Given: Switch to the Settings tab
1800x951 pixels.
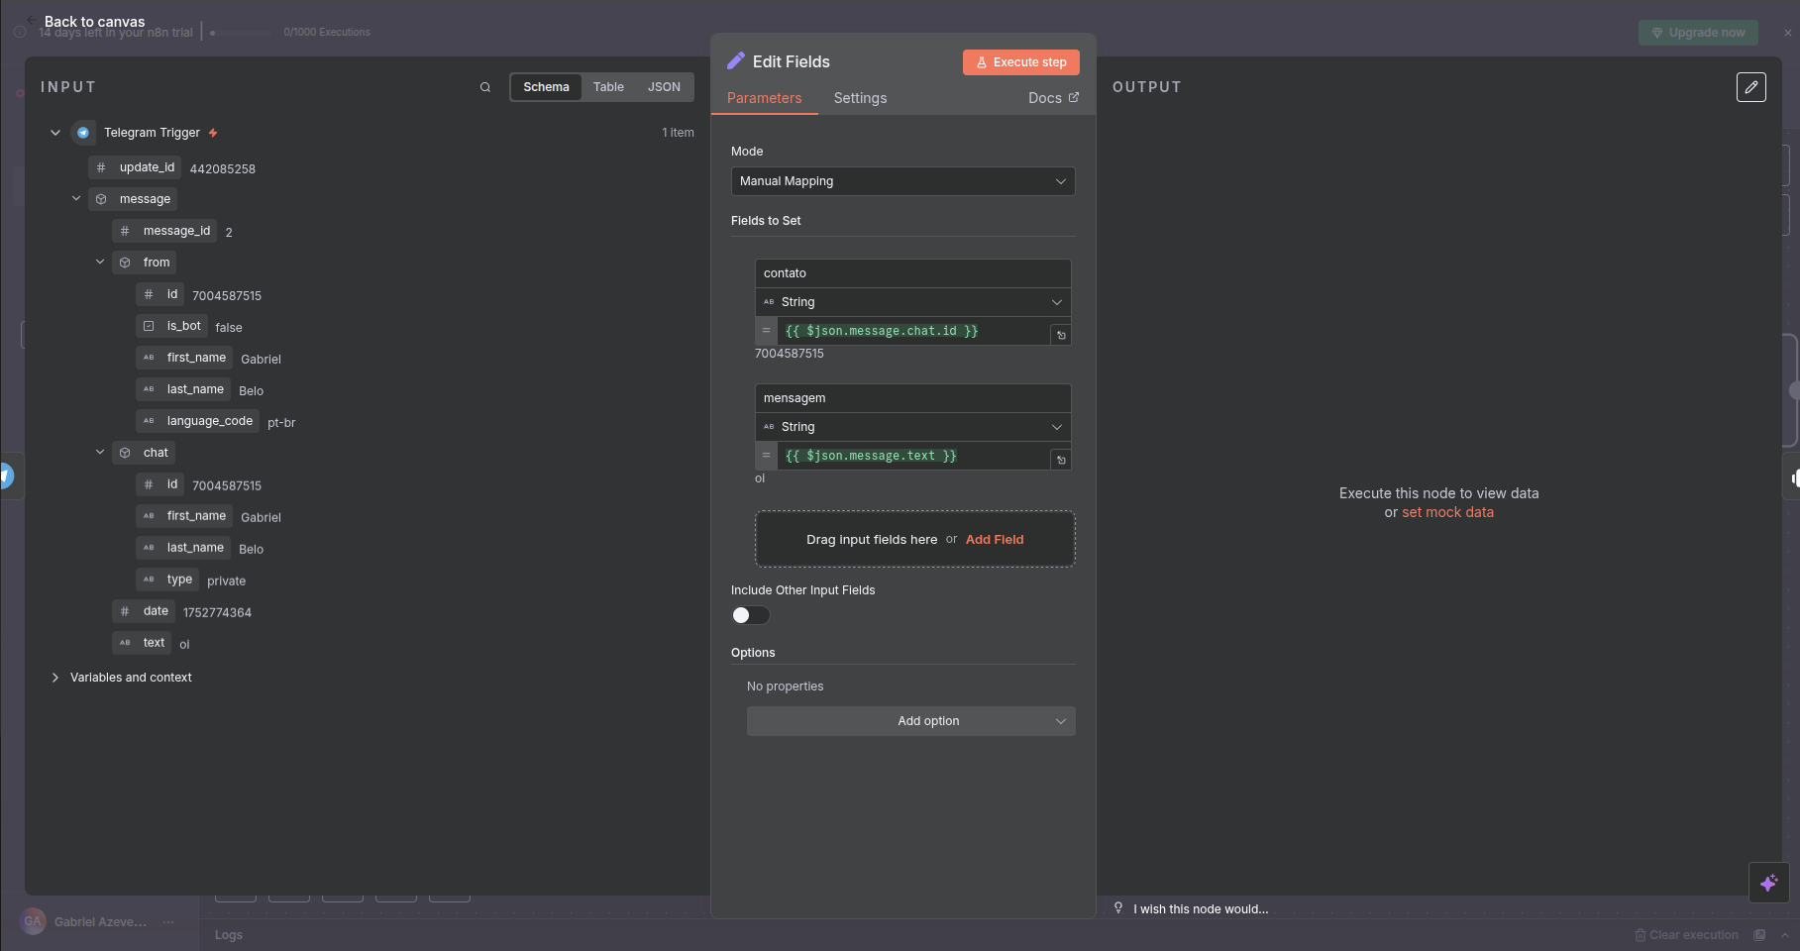Looking at the screenshot, I should click(x=860, y=98).
